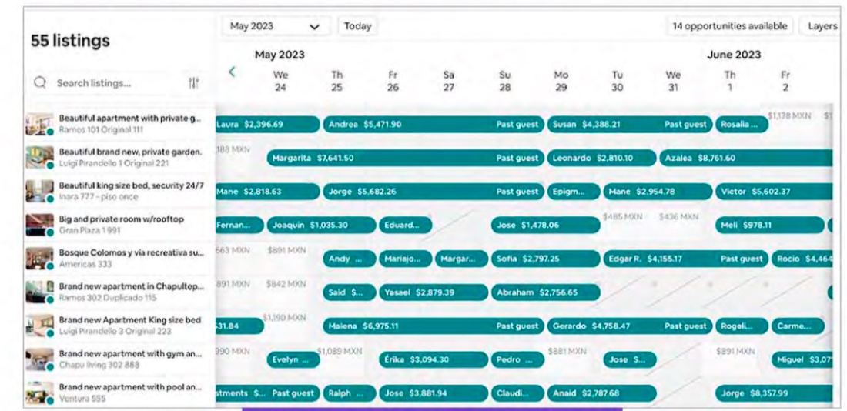The height and width of the screenshot is (411, 847).
Task: Click the $1,089 MXN available night price
Action: 338,352
